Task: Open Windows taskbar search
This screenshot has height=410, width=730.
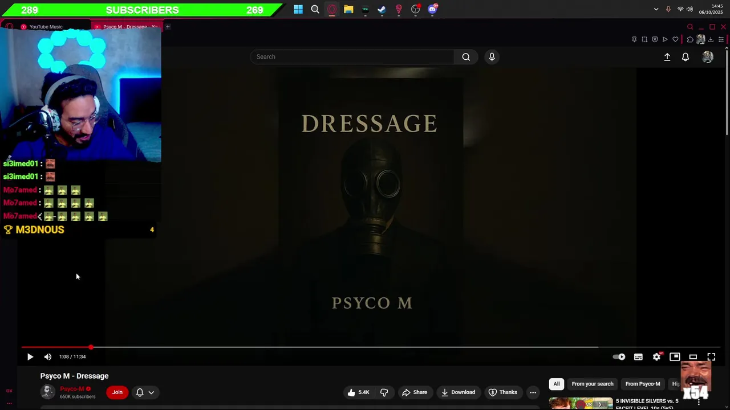Action: pyautogui.click(x=315, y=9)
